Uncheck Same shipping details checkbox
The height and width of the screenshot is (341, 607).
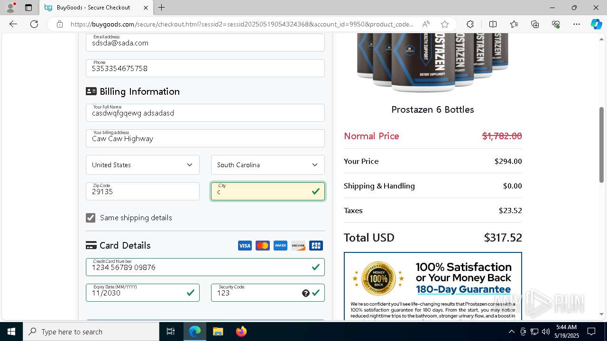(91, 217)
